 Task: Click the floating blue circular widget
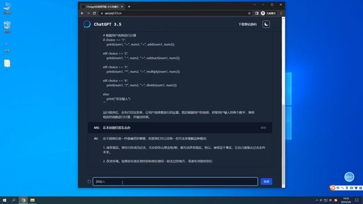[x=349, y=177]
